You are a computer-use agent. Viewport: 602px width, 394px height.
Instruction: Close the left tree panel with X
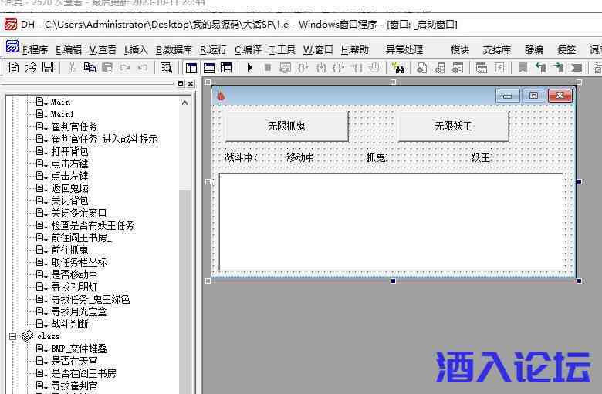[x=190, y=83]
